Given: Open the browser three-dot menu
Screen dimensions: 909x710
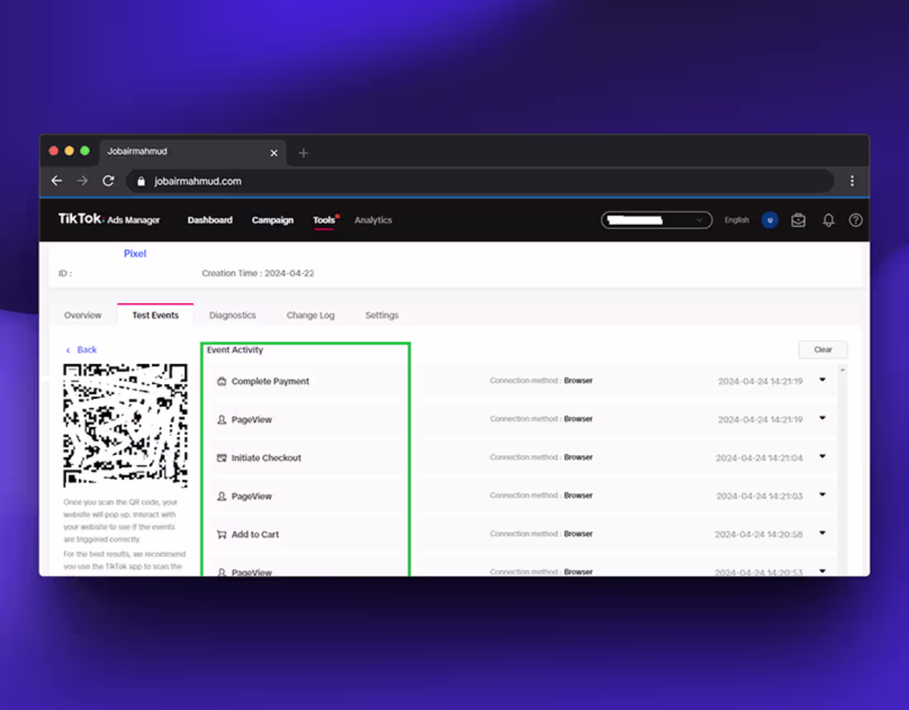Looking at the screenshot, I should [x=852, y=181].
